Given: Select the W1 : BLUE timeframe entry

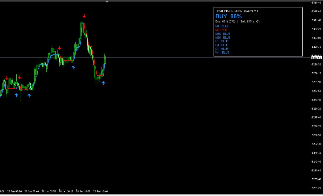Looking at the screenshot, I should pos(222,52).
